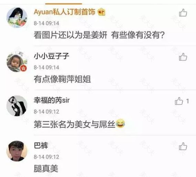This screenshot has width=196, height=177.
Task: Click the comment text 第三张名为美女与屌丝
Action: click(75, 124)
